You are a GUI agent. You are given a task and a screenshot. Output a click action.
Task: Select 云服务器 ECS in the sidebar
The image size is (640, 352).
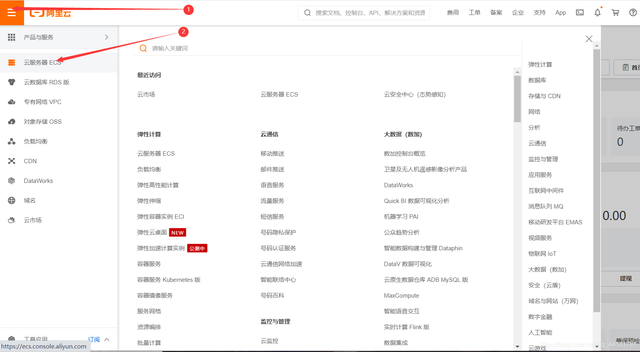click(59, 62)
